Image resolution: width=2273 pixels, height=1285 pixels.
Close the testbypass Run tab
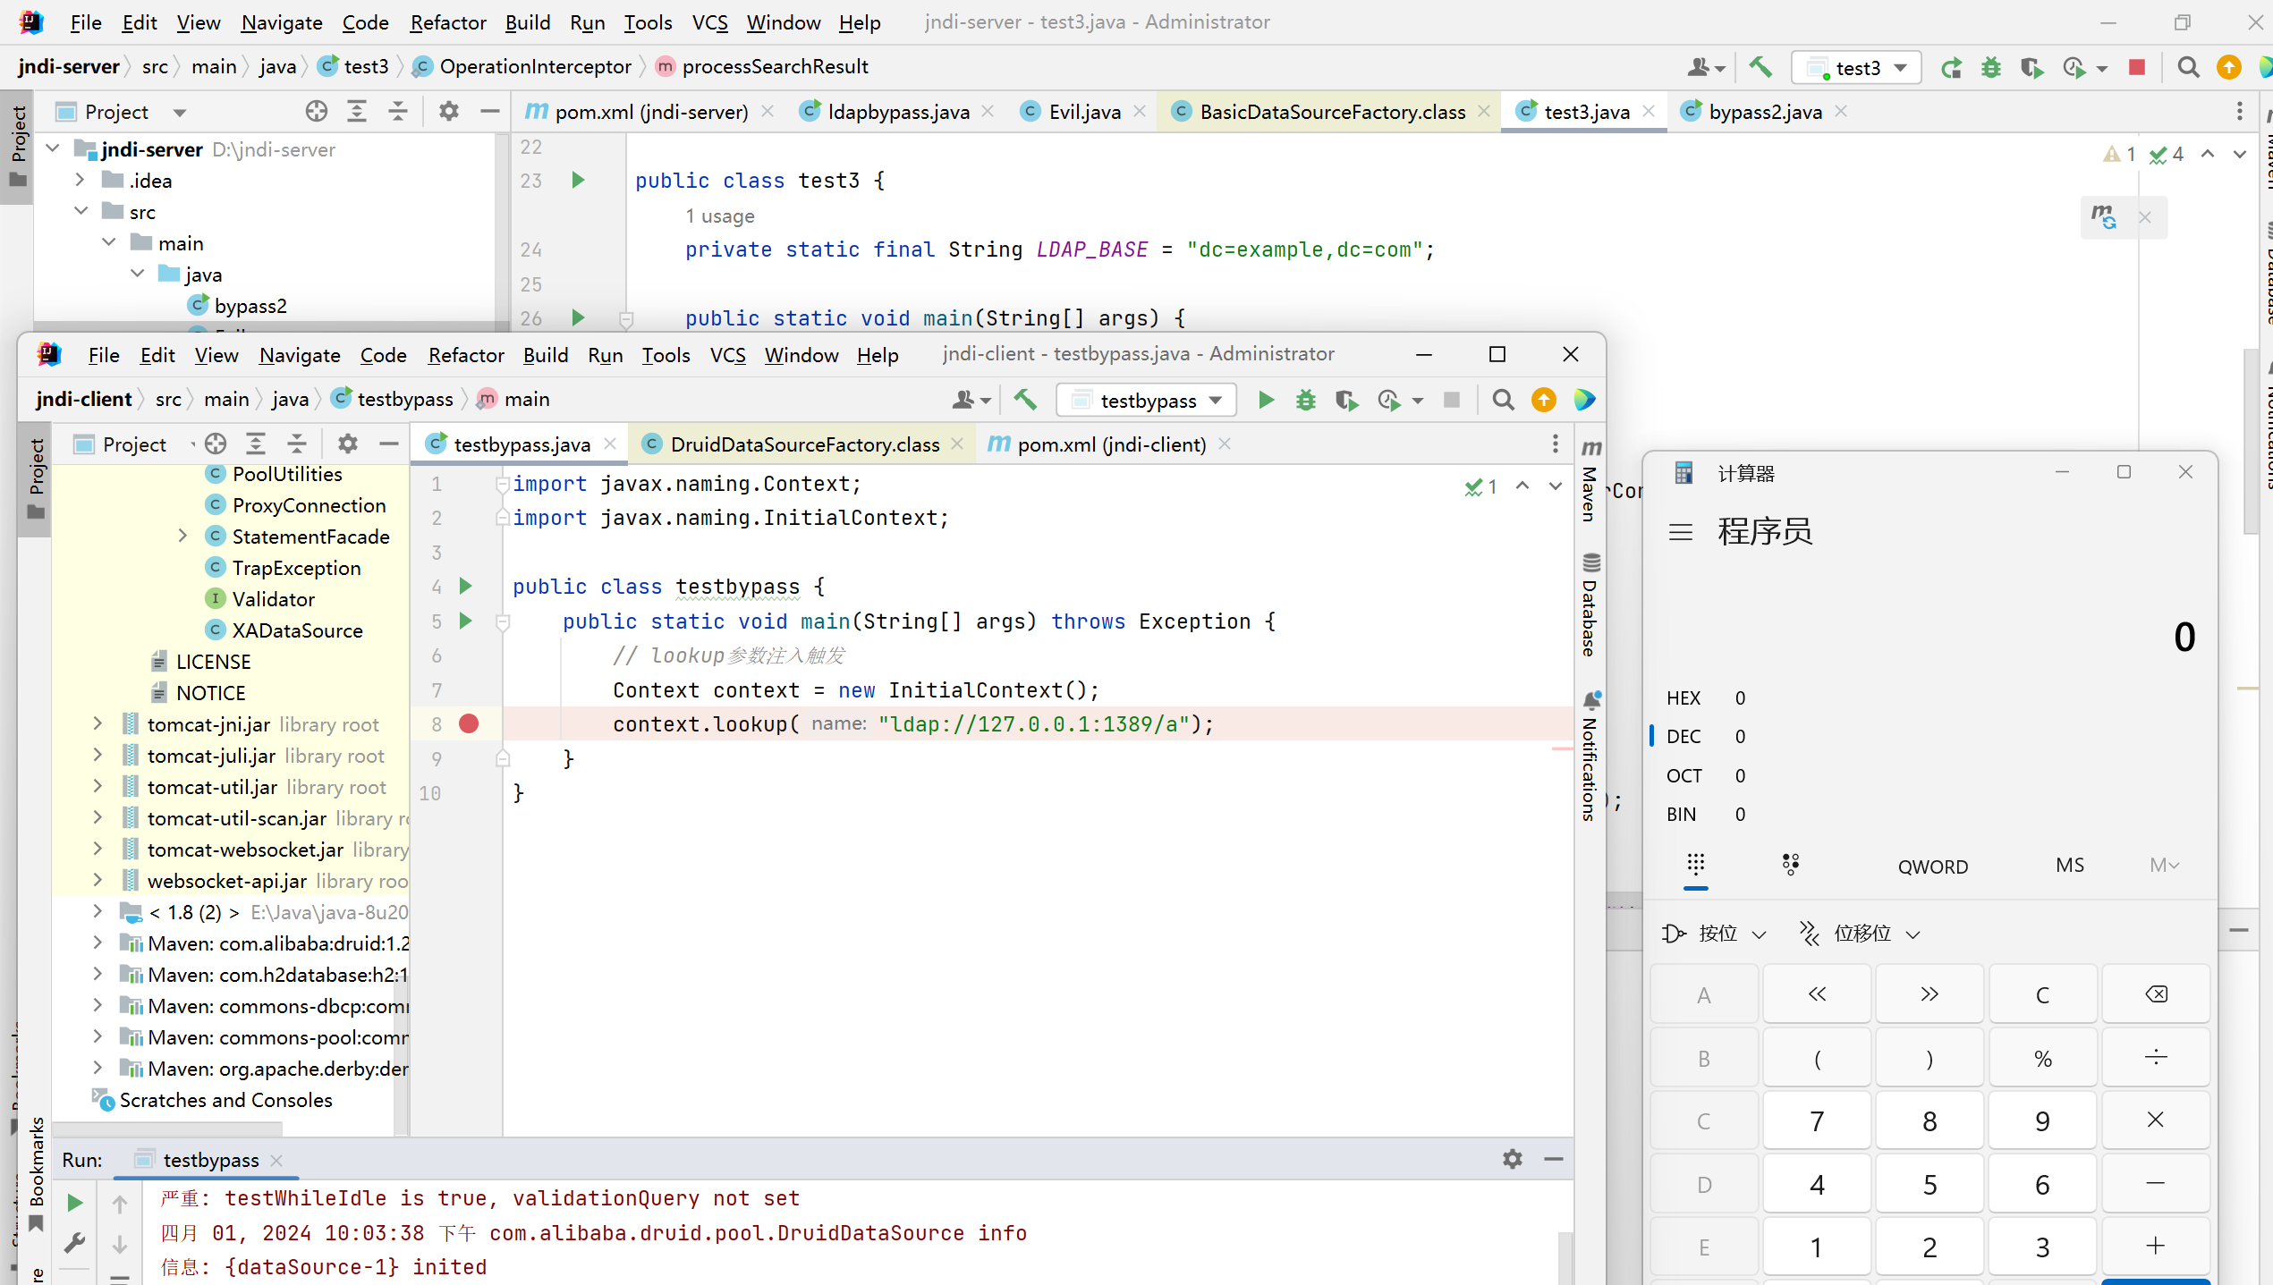276,1160
